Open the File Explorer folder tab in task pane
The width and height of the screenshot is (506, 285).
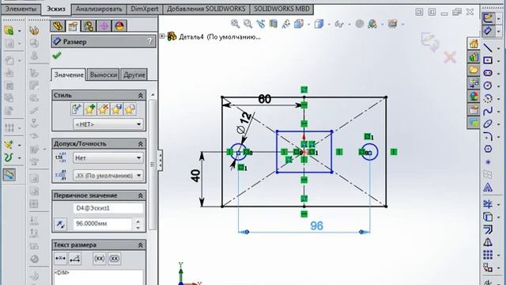[x=474, y=70]
